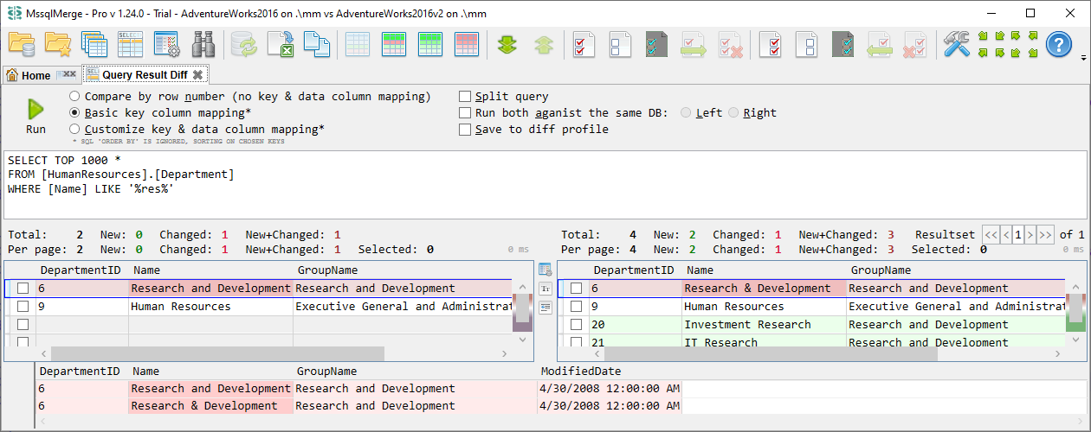Click the stacked table windows toolbar icon

tap(94, 44)
